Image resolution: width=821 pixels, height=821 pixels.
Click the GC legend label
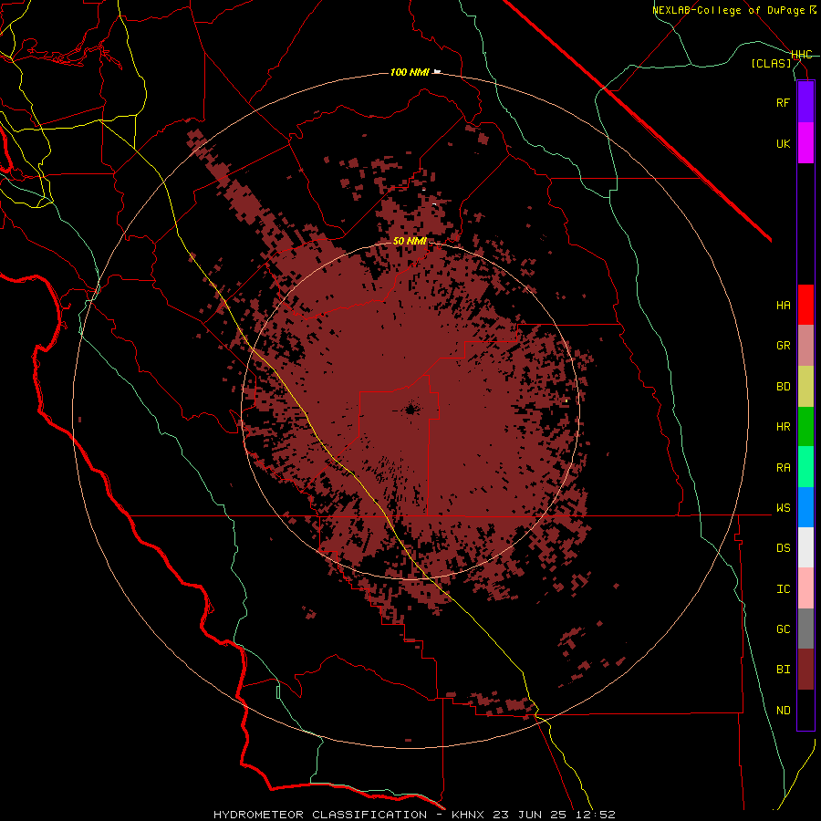783,629
